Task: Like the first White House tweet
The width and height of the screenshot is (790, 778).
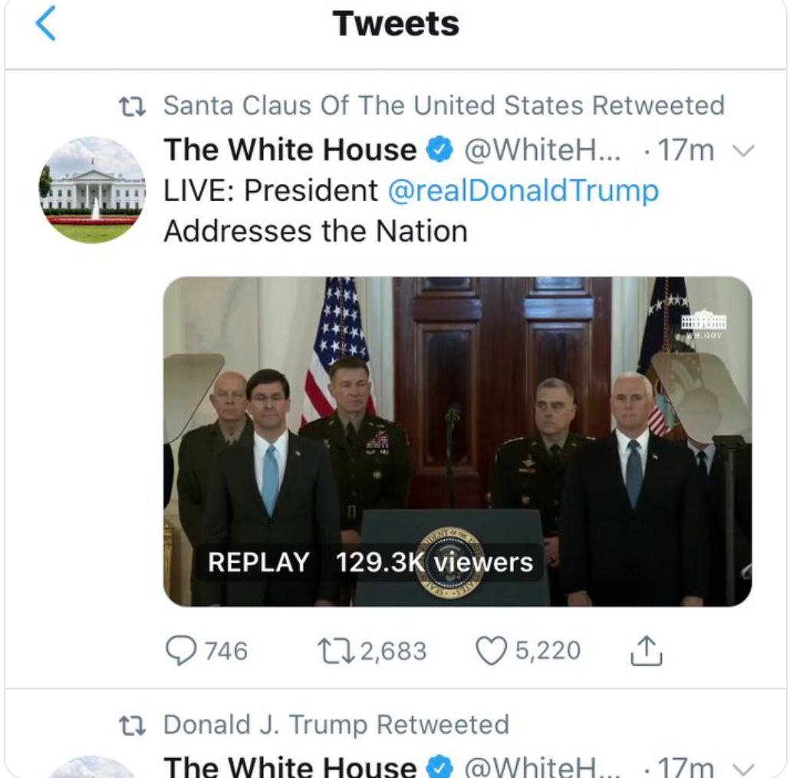Action: click(x=492, y=651)
